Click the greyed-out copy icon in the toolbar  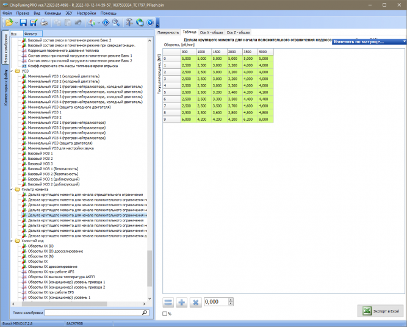[x=57, y=23]
